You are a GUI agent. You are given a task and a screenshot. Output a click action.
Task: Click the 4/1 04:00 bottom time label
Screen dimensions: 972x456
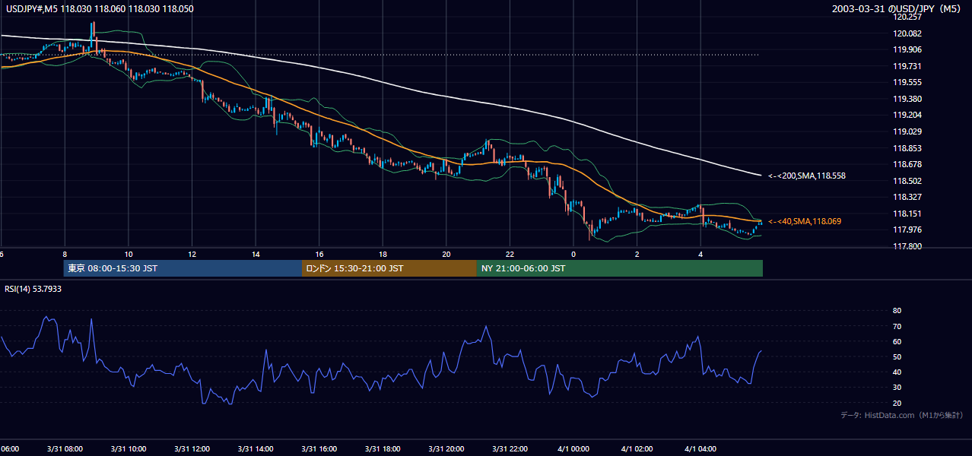click(700, 449)
